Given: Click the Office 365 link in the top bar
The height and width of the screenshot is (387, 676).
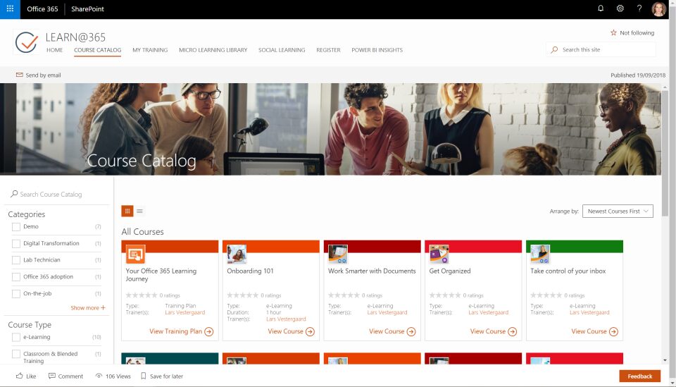Looking at the screenshot, I should tap(42, 8).
